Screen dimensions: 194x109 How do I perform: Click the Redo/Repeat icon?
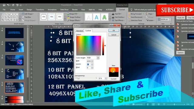pos(13,5)
